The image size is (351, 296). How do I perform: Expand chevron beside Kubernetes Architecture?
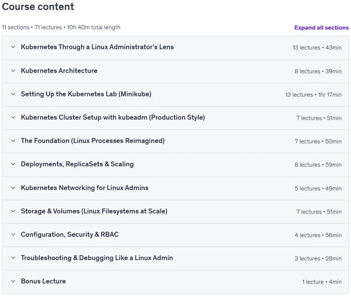pyautogui.click(x=13, y=71)
